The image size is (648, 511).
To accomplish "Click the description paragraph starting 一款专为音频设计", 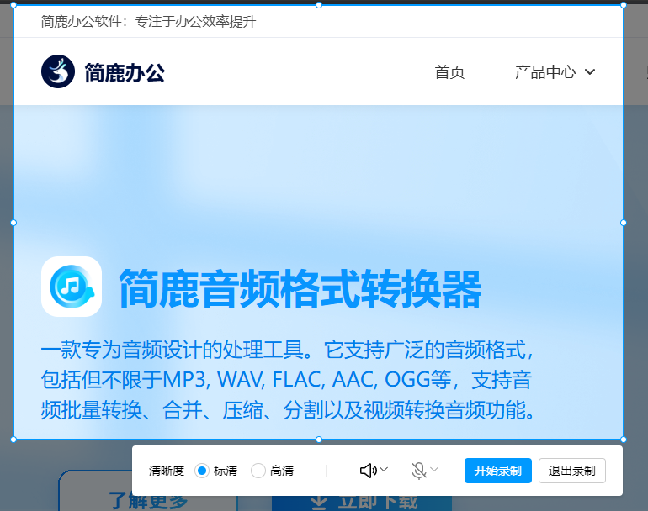I will pos(287,380).
